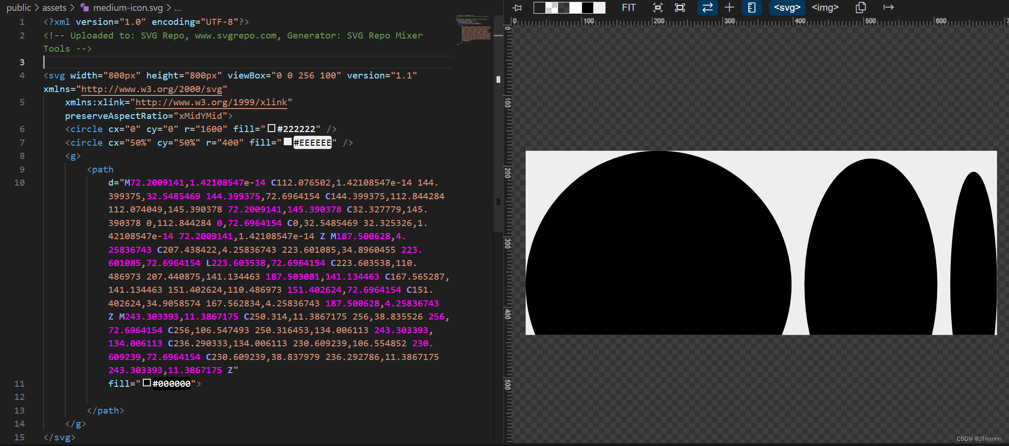
Task: Click the FIT zoom button
Action: [629, 8]
